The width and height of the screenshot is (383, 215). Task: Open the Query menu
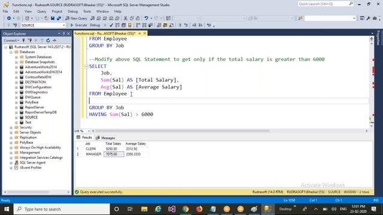[x=41, y=11]
